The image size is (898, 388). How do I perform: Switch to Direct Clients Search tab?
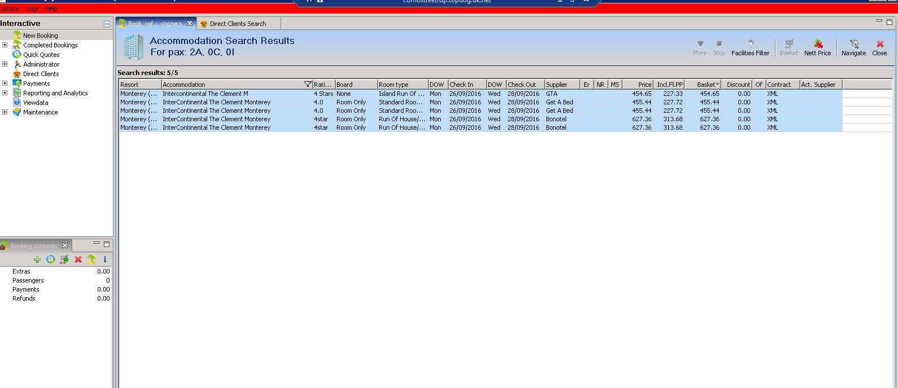[238, 24]
